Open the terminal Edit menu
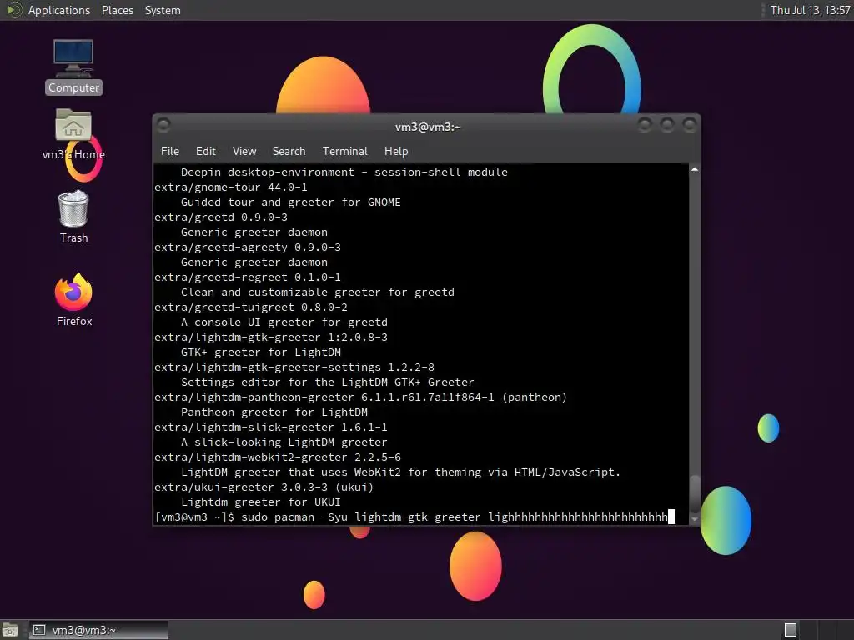The height and width of the screenshot is (640, 854). click(x=205, y=151)
